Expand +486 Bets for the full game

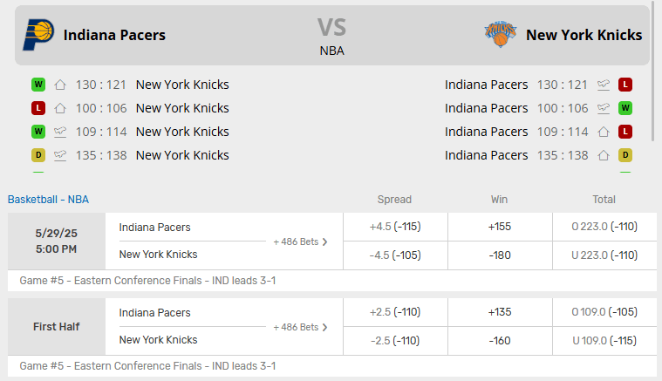click(300, 242)
